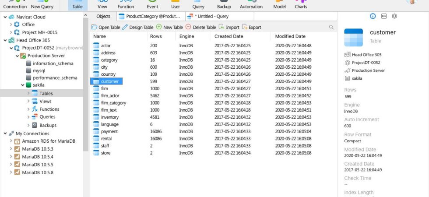Expand the Views tree node
Viewport: 429px width, 197px height.
click(28, 101)
